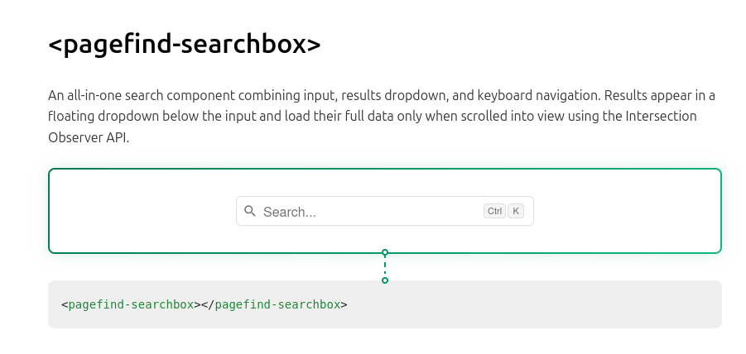746x354 pixels.
Task: Select the <pagefind-searchbox> page heading
Action: pos(185,44)
